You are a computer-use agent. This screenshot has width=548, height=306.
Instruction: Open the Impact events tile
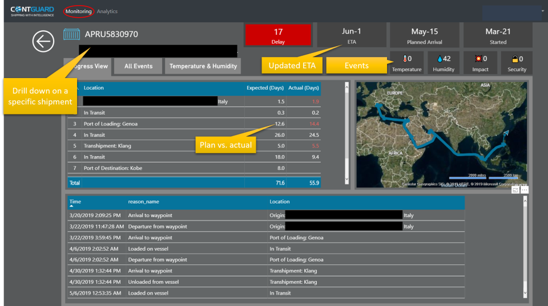coord(480,63)
